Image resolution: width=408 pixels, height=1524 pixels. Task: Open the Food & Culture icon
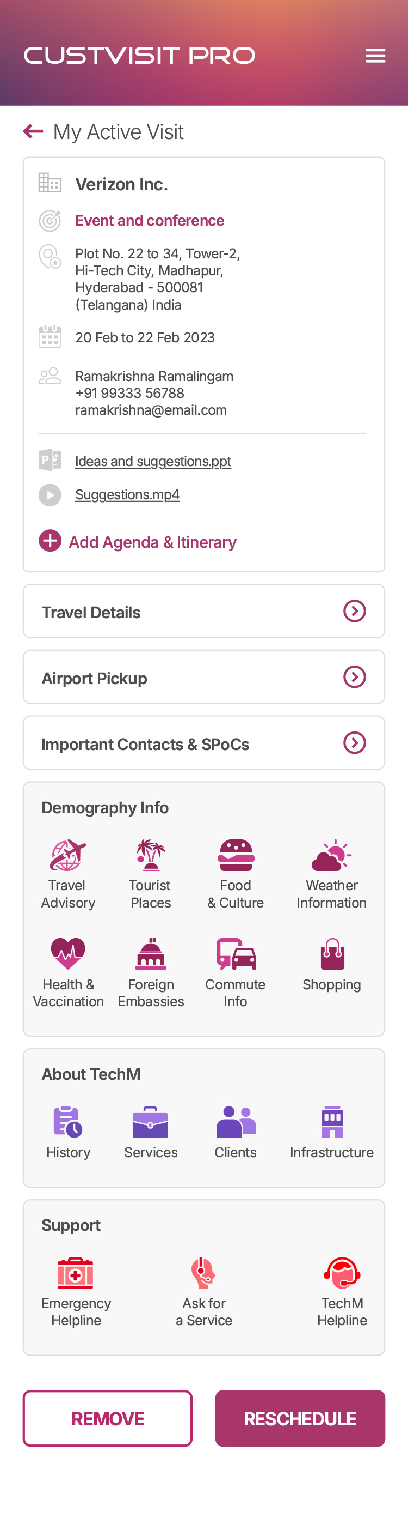tap(236, 855)
